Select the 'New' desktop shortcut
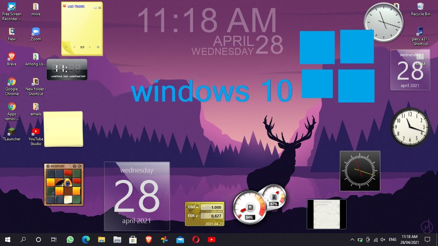This screenshot has height=246, width=438. [12, 34]
